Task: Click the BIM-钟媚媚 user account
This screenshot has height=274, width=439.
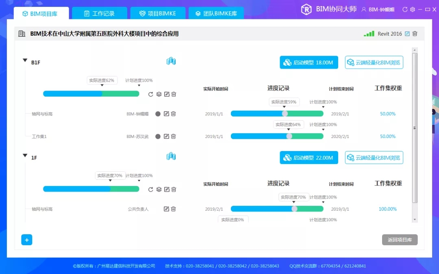Action: pyautogui.click(x=378, y=9)
